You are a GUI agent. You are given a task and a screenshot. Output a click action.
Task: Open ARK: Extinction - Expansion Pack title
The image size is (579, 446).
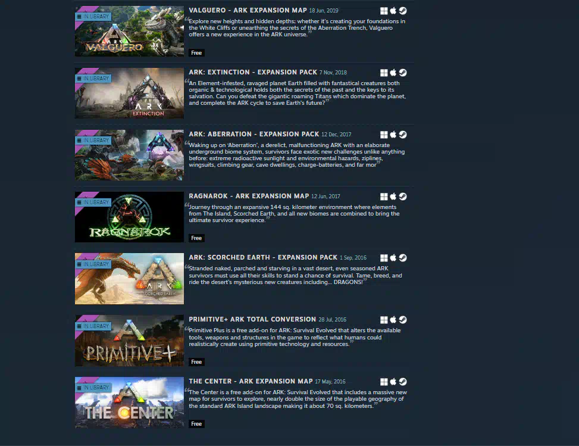coord(253,73)
